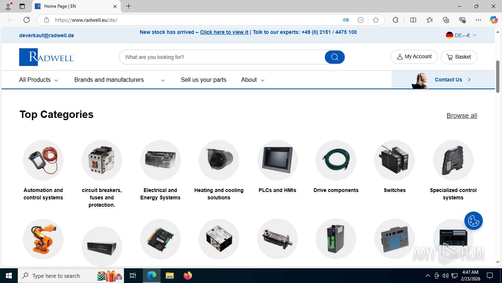Add this page to favorites star
The image size is (502, 283).
376,20
